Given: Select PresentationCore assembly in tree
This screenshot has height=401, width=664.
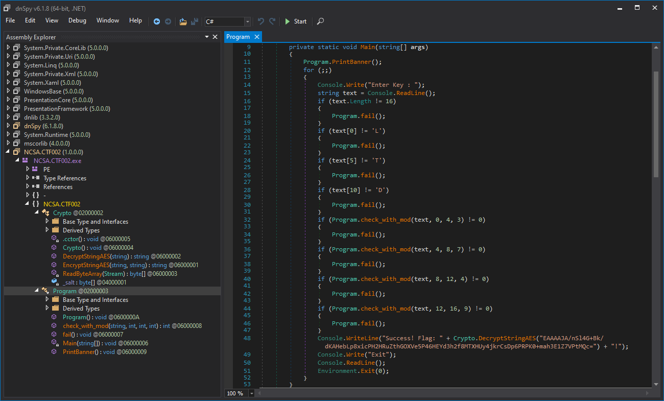Looking at the screenshot, I should click(x=58, y=100).
